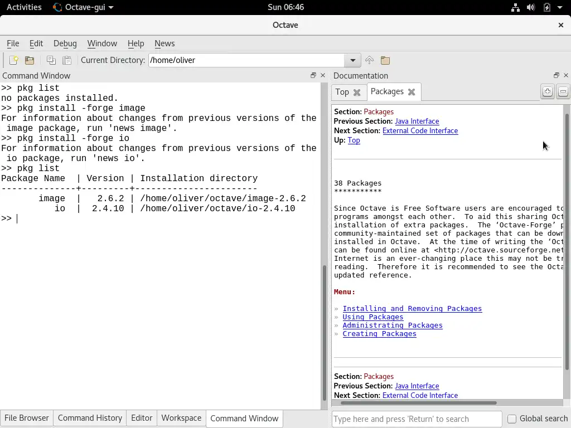Image resolution: width=571 pixels, height=428 pixels.
Task: Switch to the File Browser tab
Action: point(27,418)
